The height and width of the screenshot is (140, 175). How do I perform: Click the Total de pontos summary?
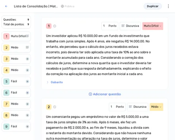(x=16, y=24)
